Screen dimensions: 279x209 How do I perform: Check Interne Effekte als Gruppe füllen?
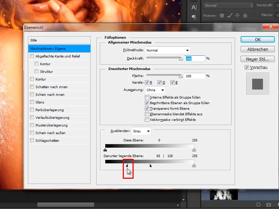pyautogui.click(x=147, y=98)
